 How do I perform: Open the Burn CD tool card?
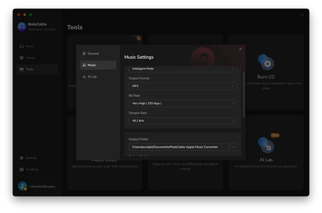point(266,72)
